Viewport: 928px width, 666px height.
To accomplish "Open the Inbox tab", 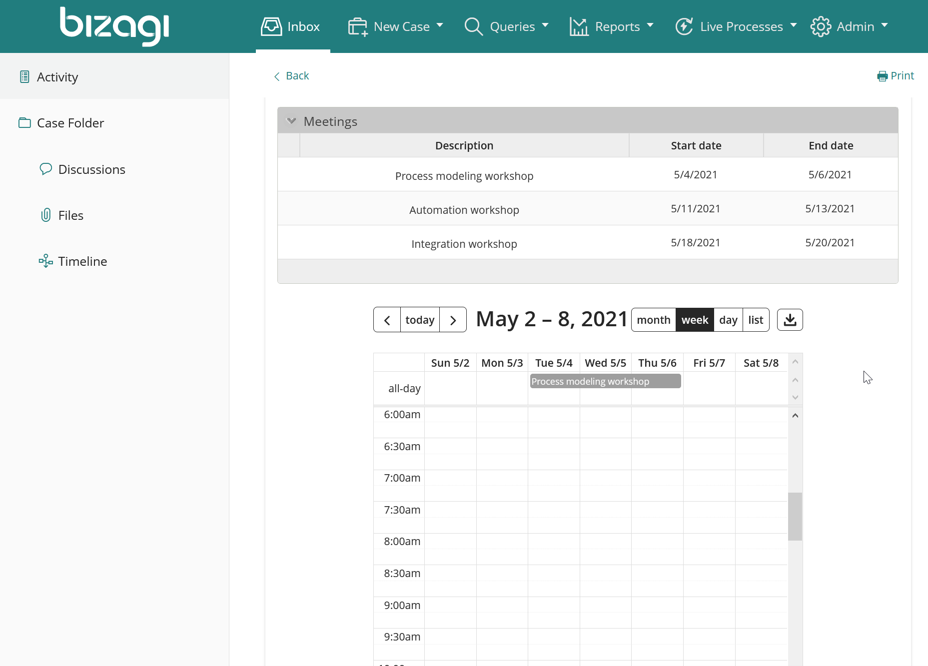I will point(293,26).
